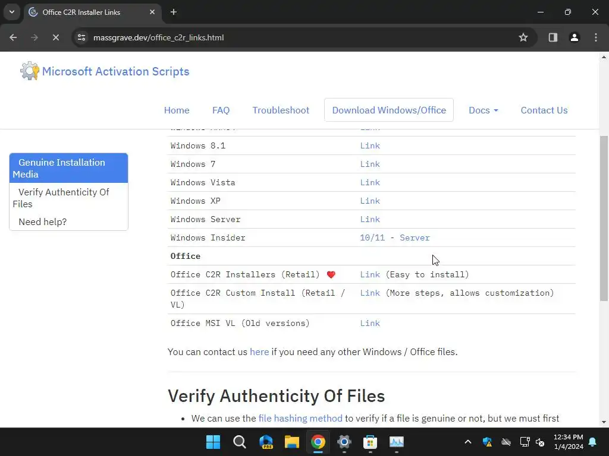Open the Windows 7 Link

[x=370, y=164]
